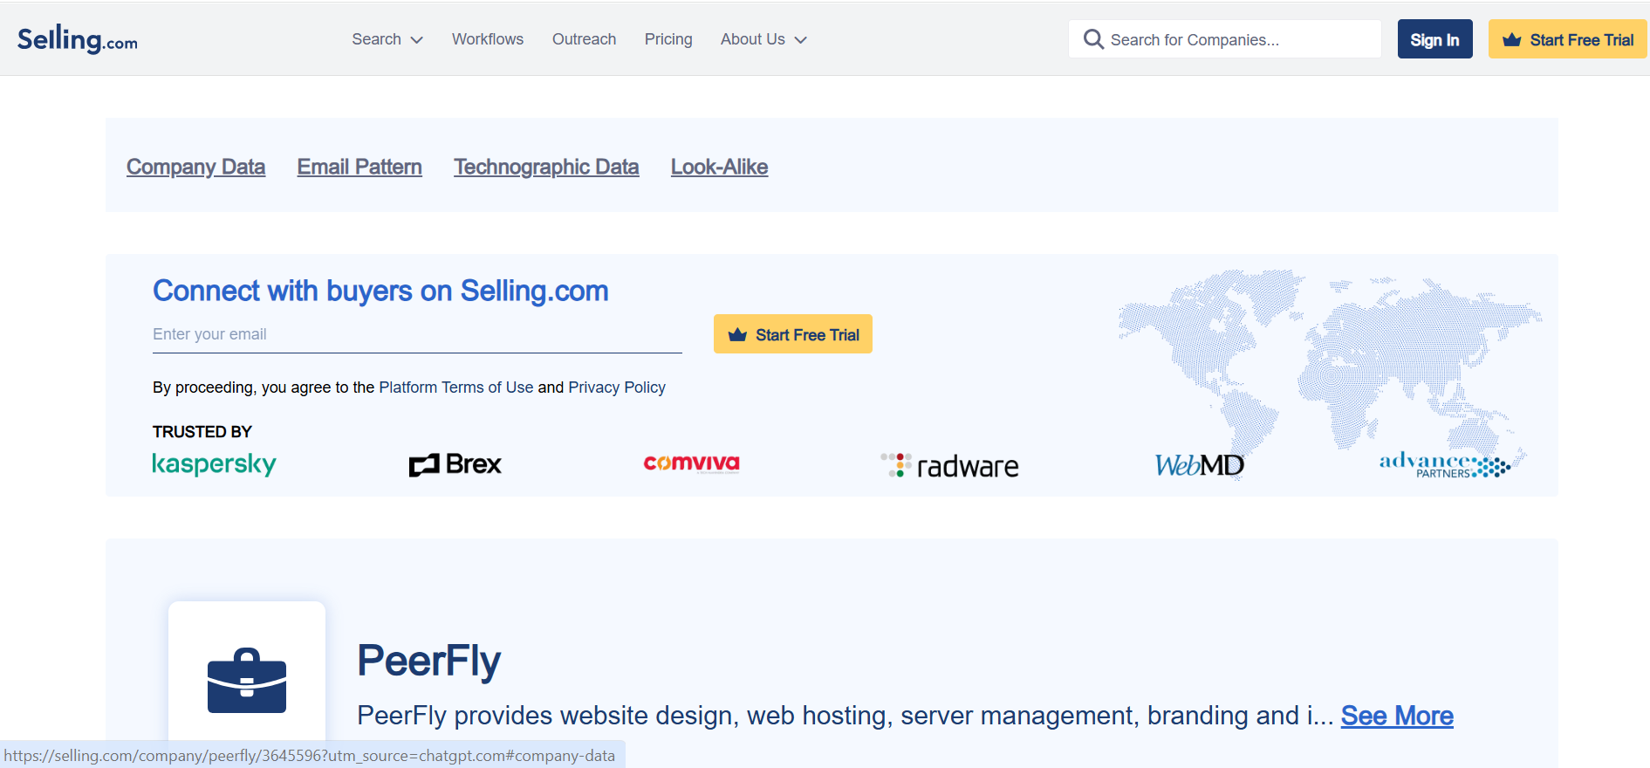Click the Advance Partners logo
Image resolution: width=1650 pixels, height=768 pixels.
point(1445,464)
